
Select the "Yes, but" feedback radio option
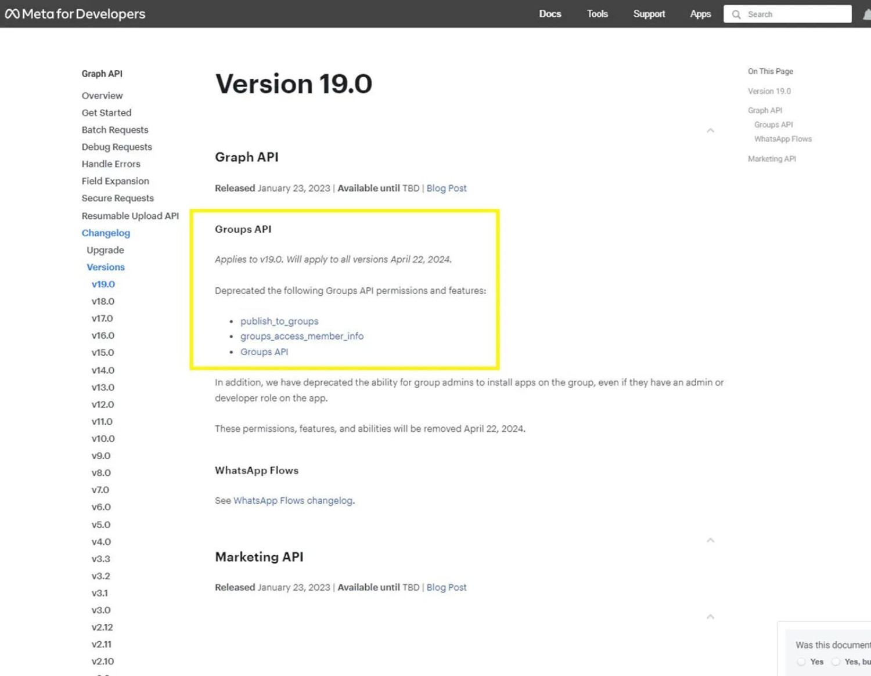pos(836,661)
